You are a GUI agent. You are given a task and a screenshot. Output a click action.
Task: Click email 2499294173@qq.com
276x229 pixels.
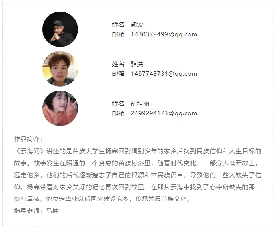coord(164,113)
